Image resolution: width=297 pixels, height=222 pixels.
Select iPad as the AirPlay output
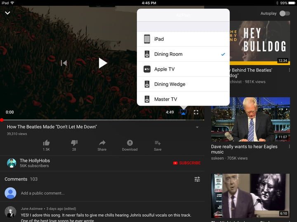click(x=183, y=39)
